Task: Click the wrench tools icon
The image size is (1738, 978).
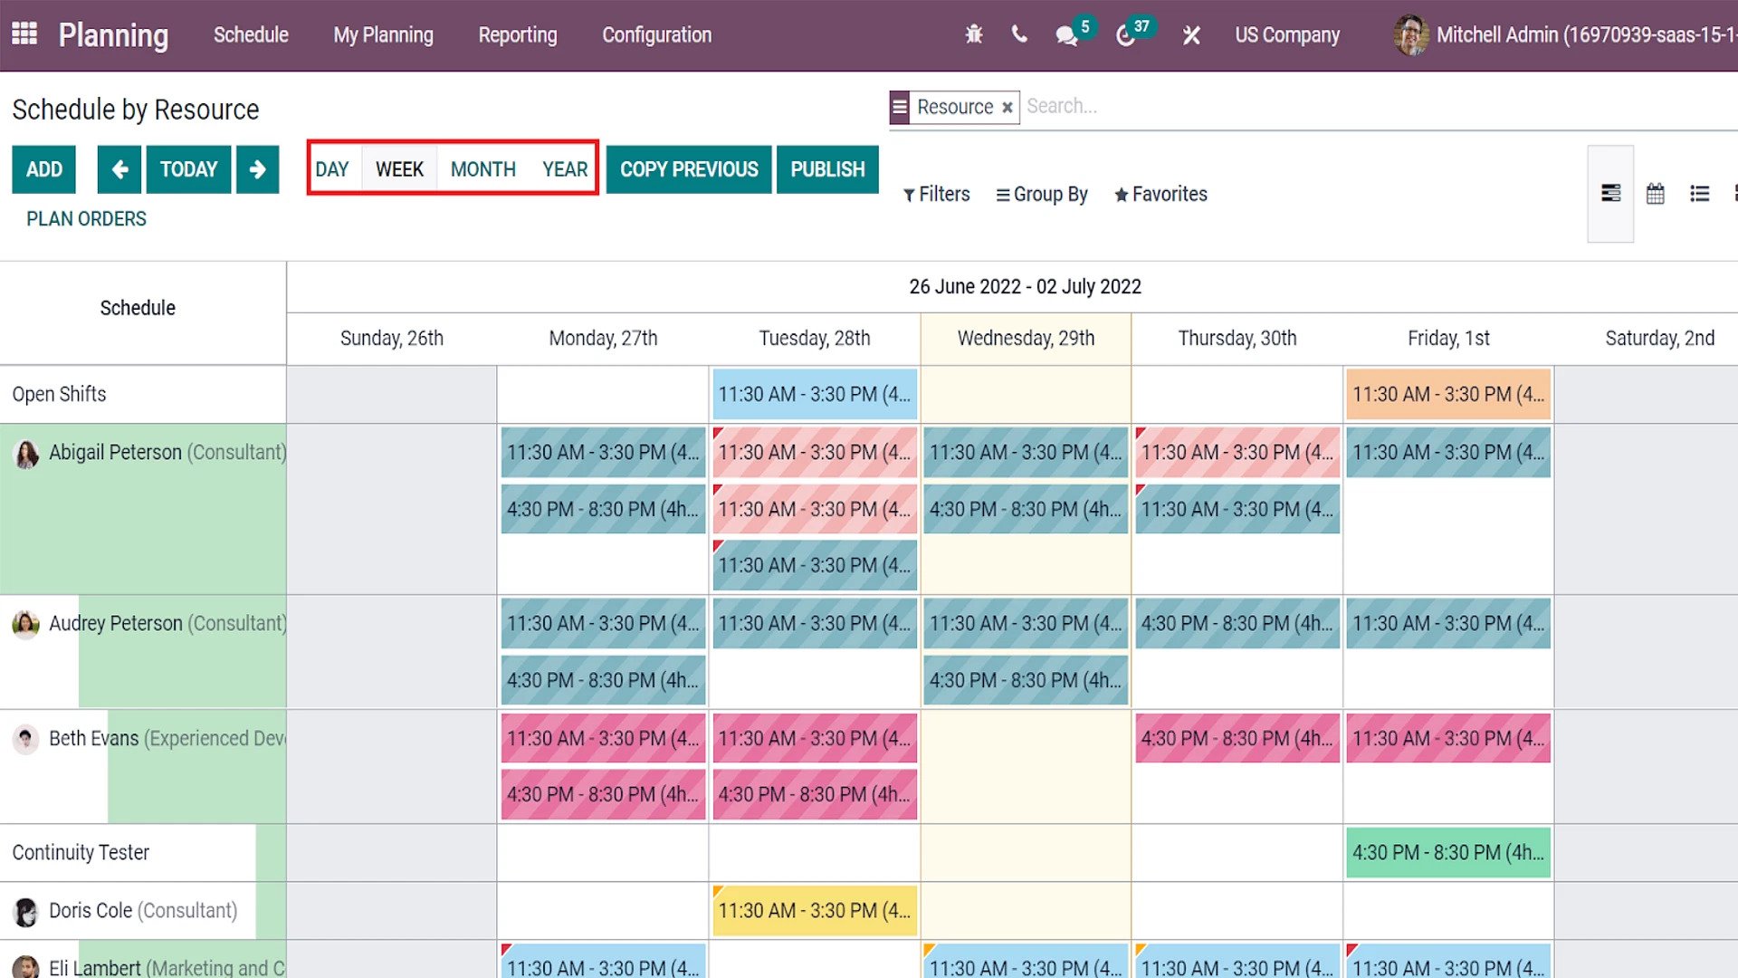Action: (1191, 35)
